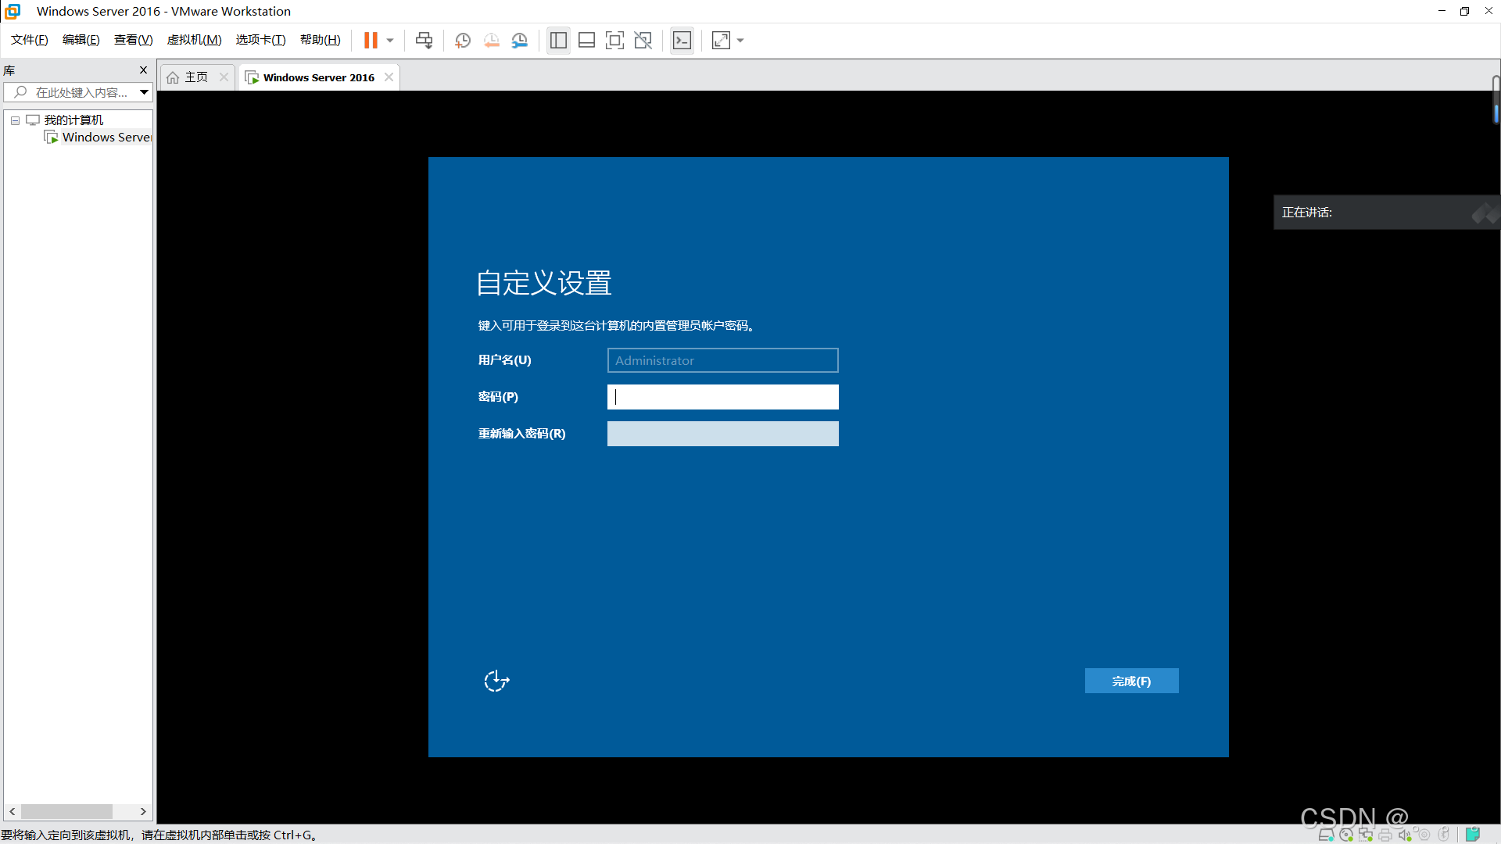Click the 完成(F) button

click(x=1131, y=681)
